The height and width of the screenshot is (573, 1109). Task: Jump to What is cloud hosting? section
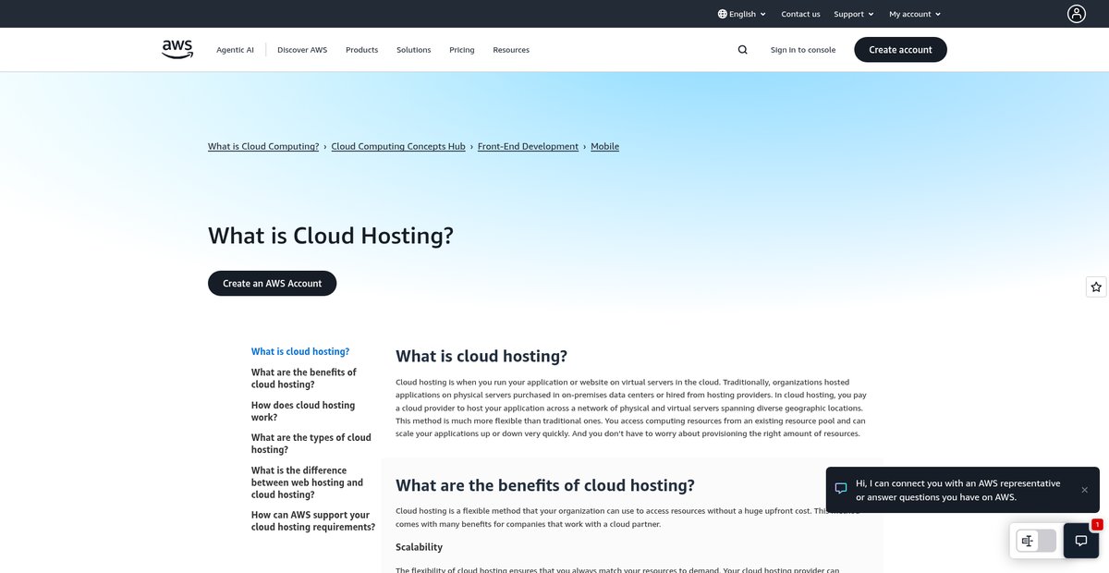click(300, 351)
